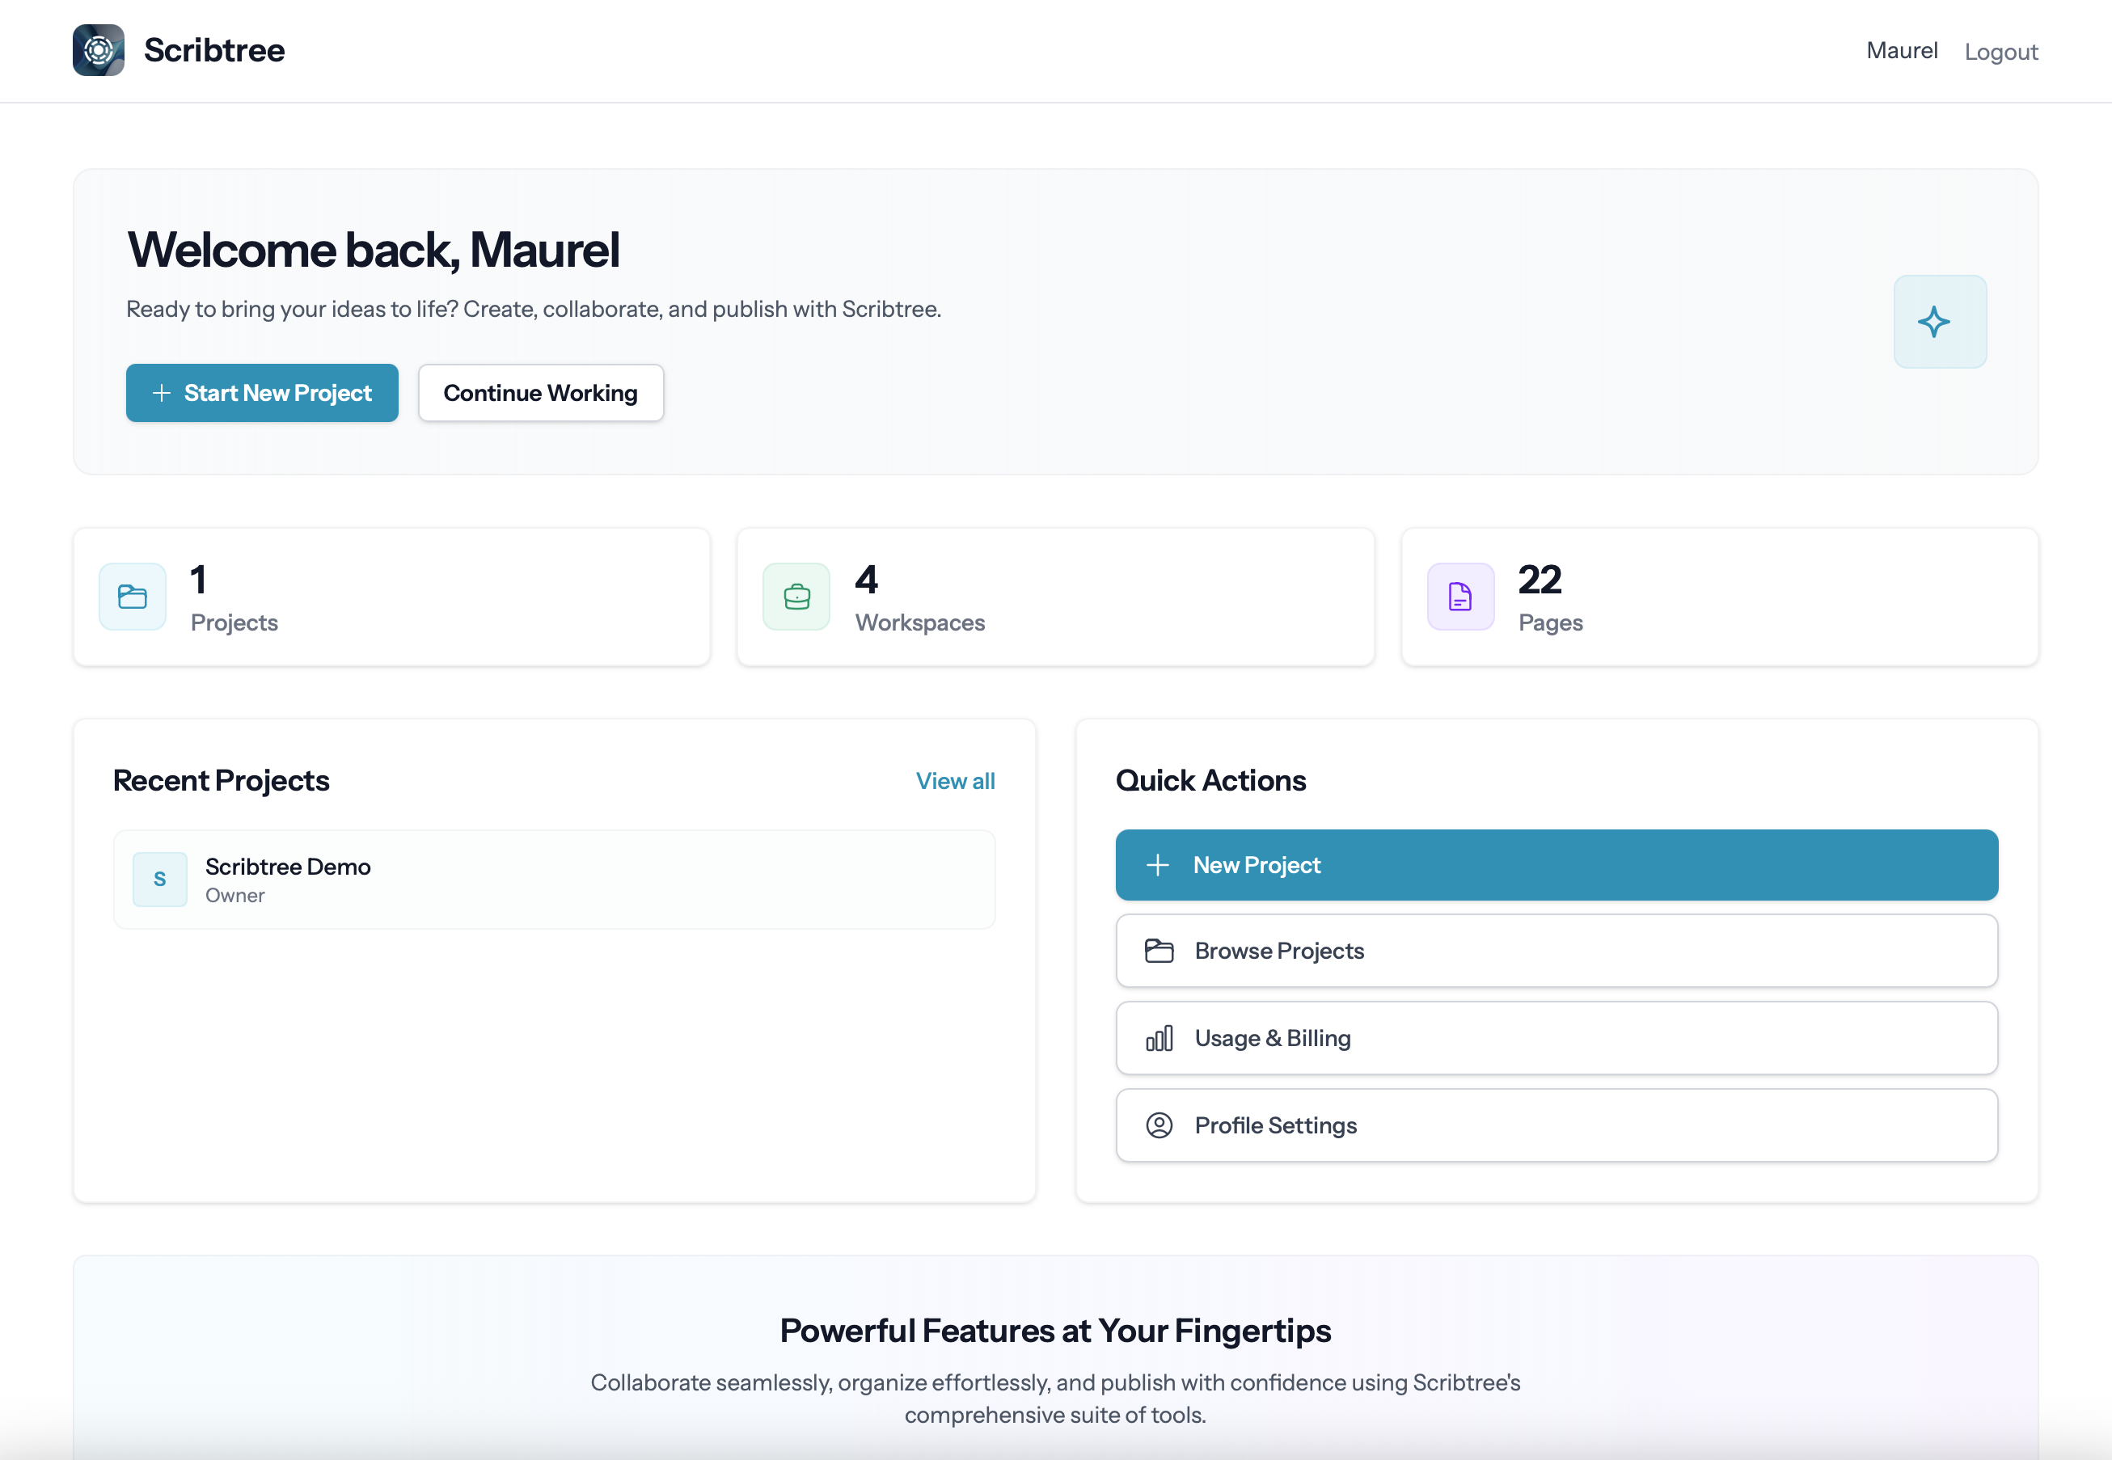The width and height of the screenshot is (2112, 1460).
Task: Click the folder icon on the Projects stat card
Action: 132,597
